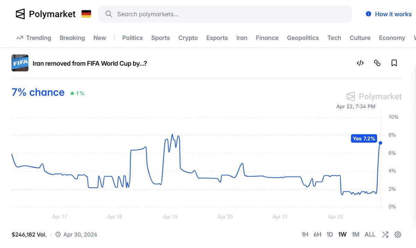Click the How it works info link
The width and height of the screenshot is (416, 248).
(x=389, y=14)
